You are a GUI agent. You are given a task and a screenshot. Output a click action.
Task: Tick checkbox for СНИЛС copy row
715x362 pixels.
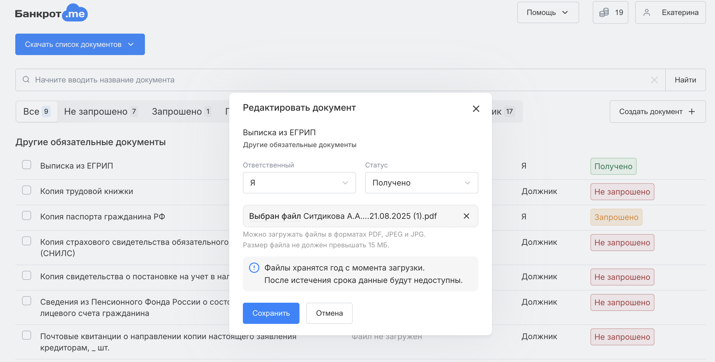click(27, 241)
